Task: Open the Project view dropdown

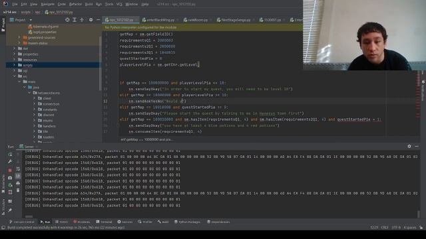Action: (x=31, y=20)
